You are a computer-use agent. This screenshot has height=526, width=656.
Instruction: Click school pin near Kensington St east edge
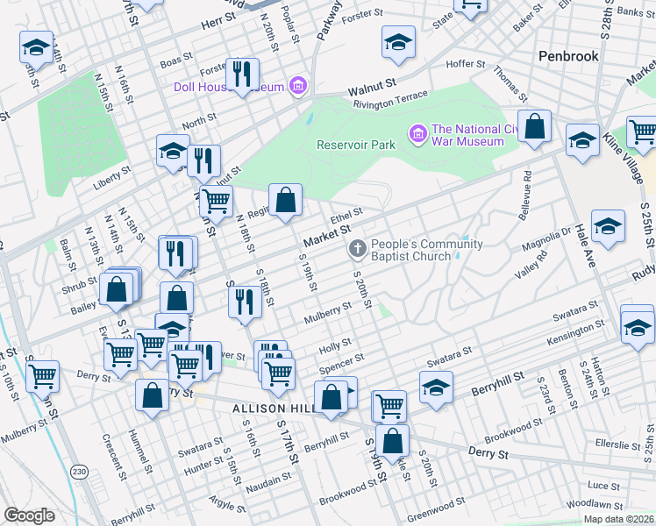pyautogui.click(x=638, y=331)
